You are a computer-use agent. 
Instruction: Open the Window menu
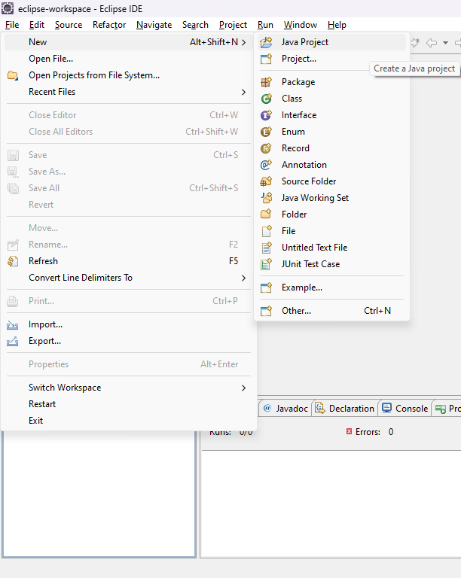point(301,25)
